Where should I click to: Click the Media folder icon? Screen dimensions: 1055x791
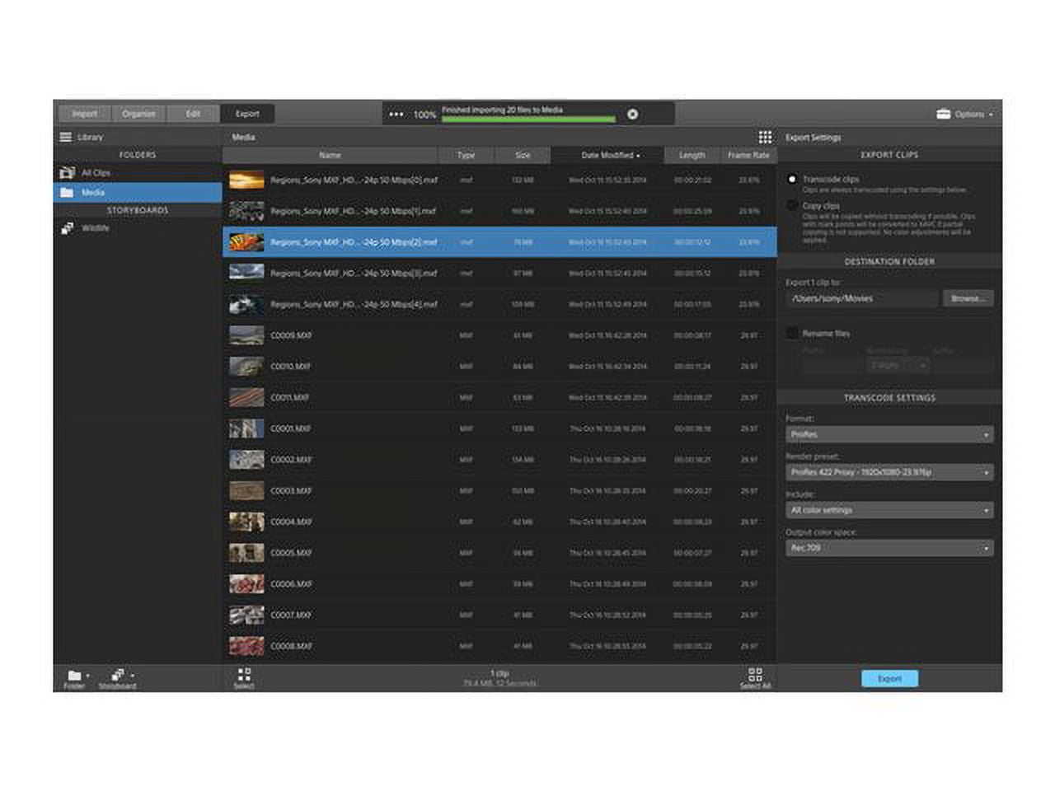click(67, 192)
